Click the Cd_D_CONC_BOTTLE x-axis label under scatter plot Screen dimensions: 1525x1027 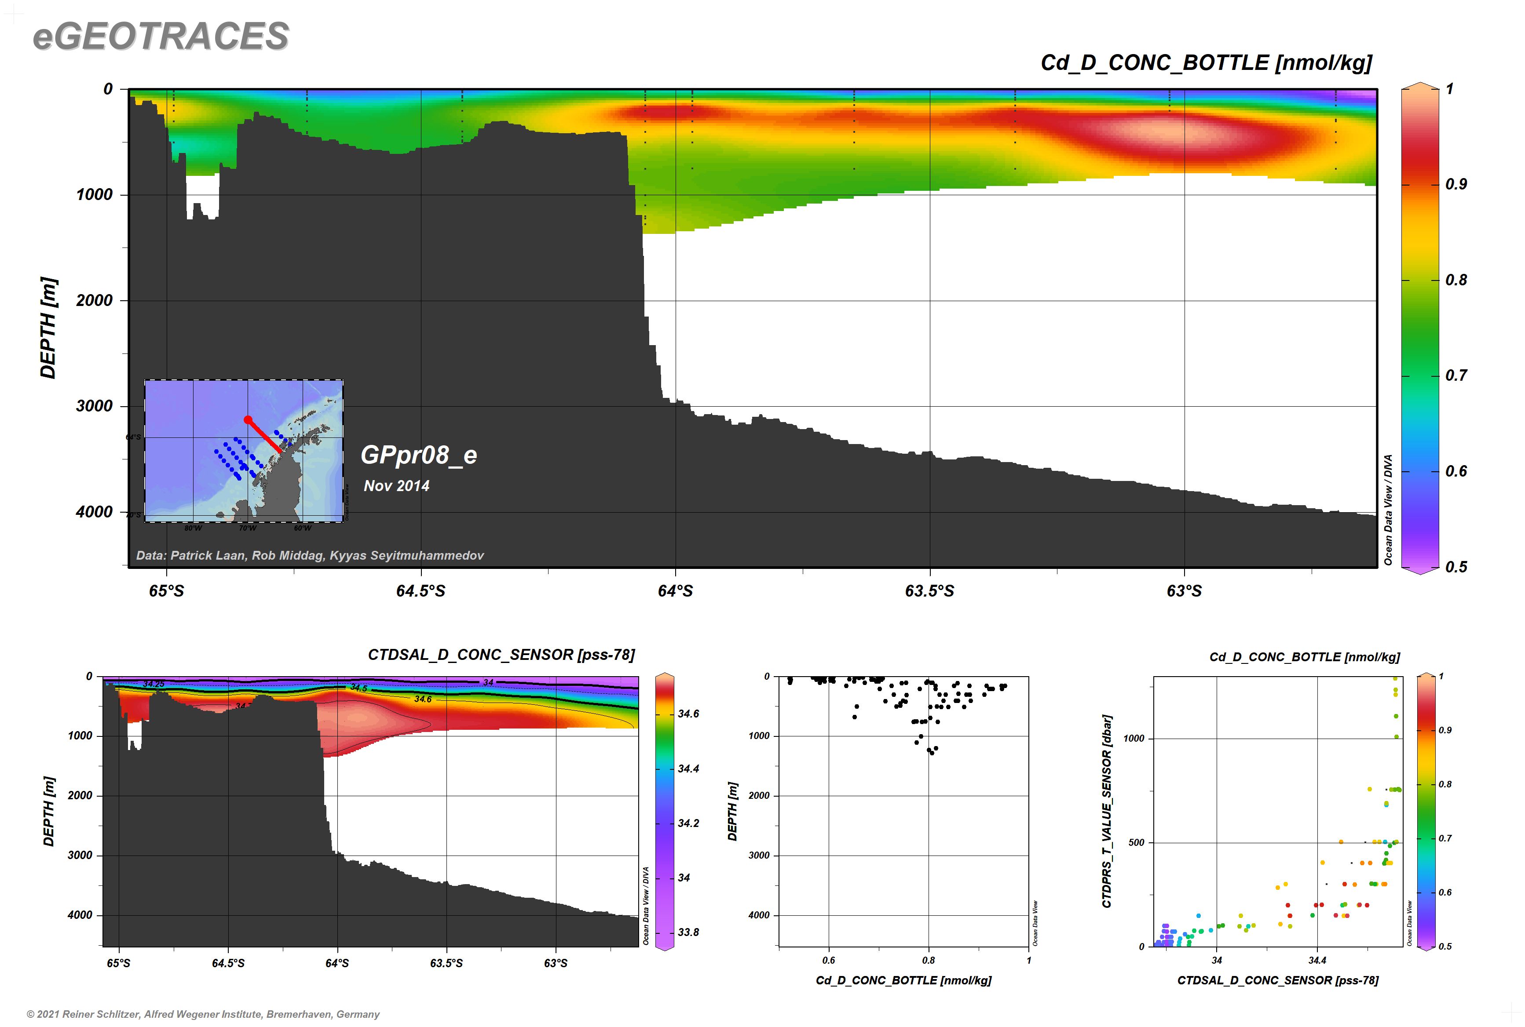click(903, 980)
